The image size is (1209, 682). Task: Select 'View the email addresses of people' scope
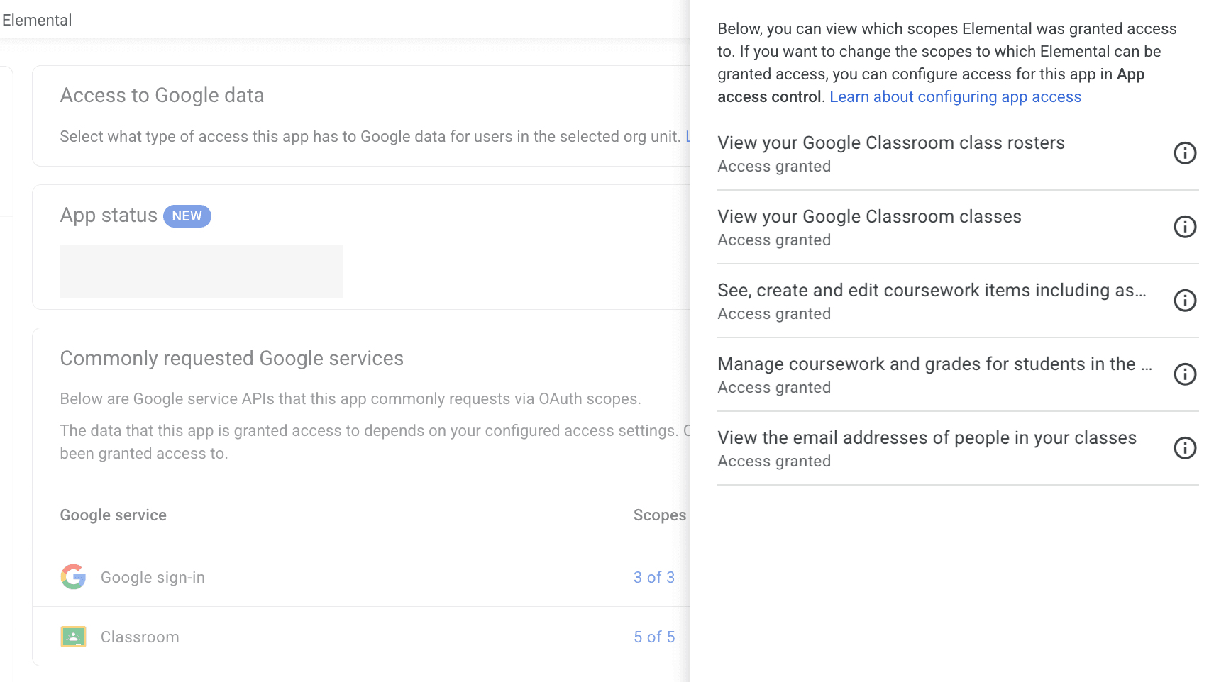pyautogui.click(x=927, y=438)
